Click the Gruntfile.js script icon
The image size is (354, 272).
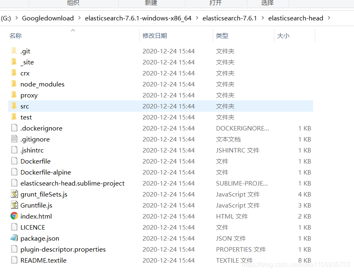(14, 205)
